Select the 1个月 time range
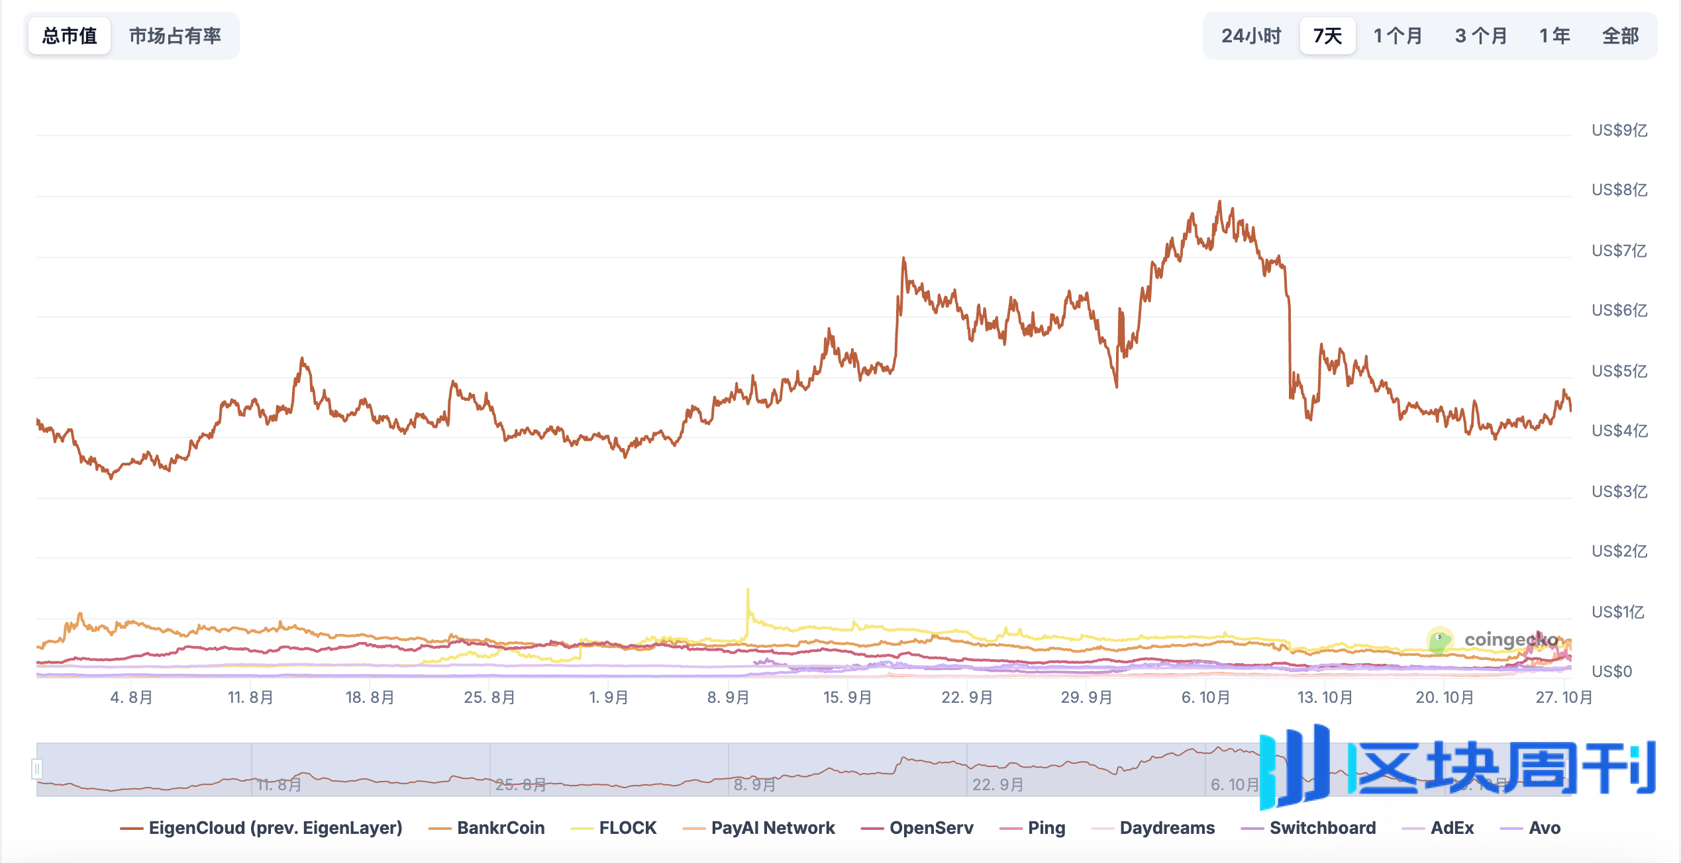The height and width of the screenshot is (863, 1681). 1398,36
